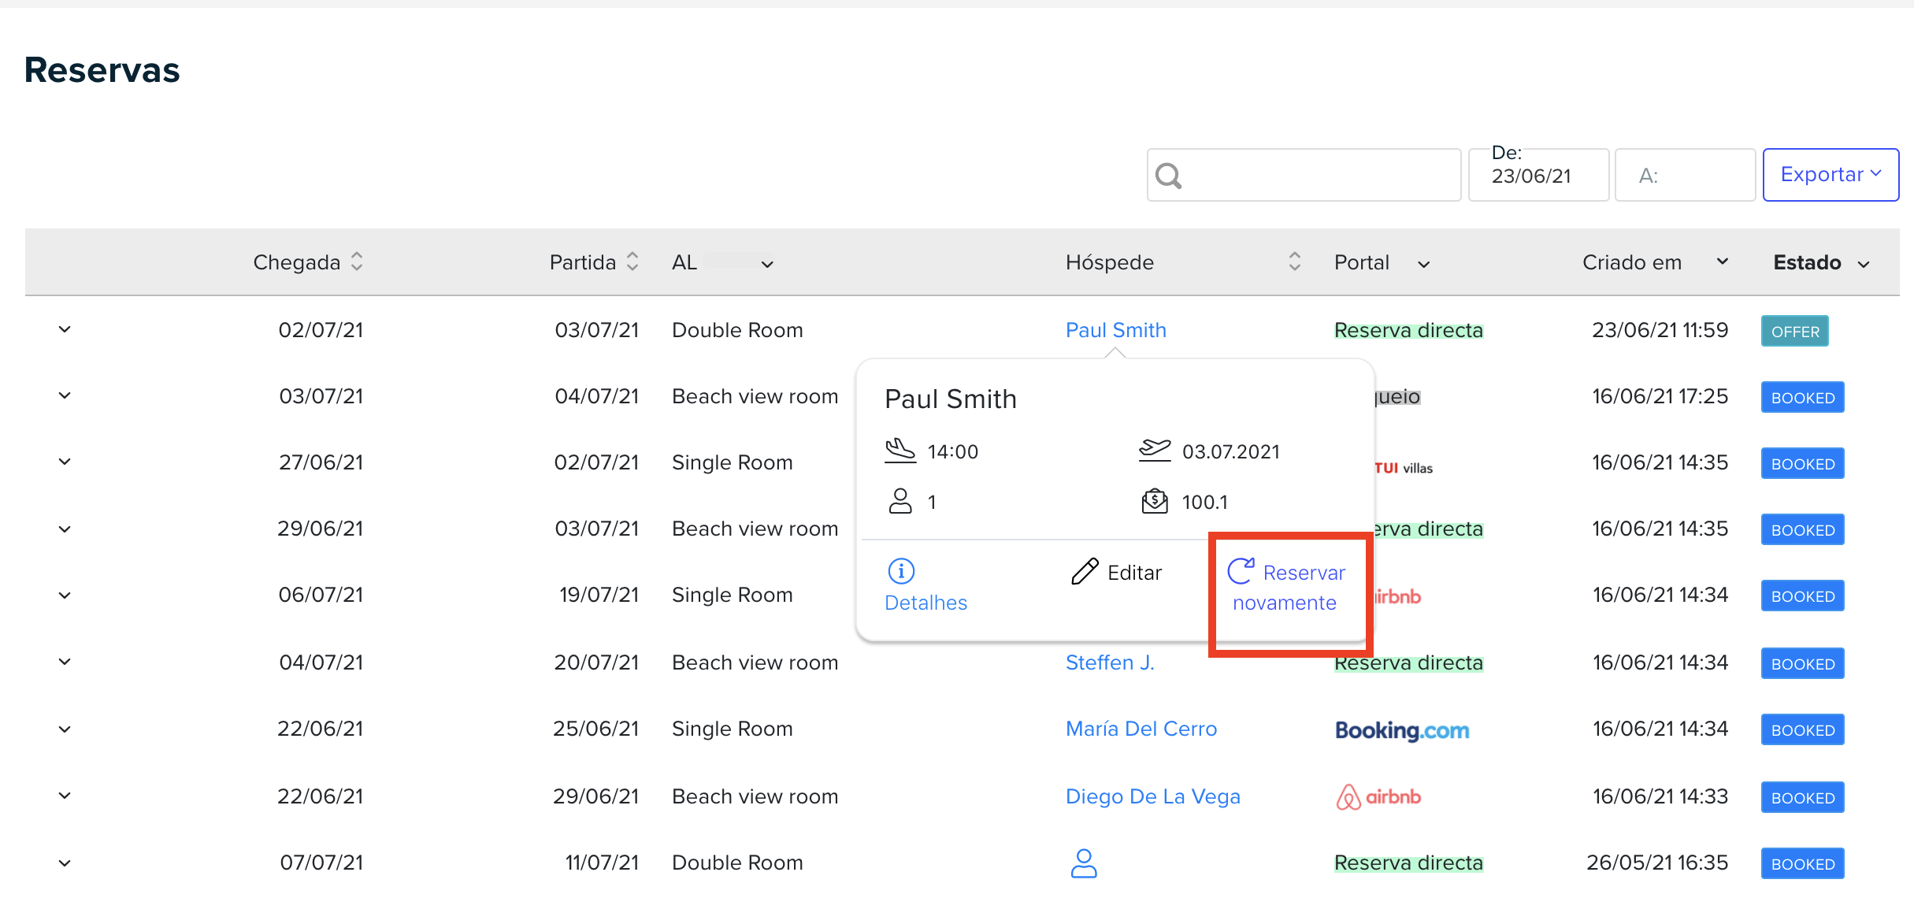Click Editar in the popup
This screenshot has width=1914, height=898.
click(1116, 572)
